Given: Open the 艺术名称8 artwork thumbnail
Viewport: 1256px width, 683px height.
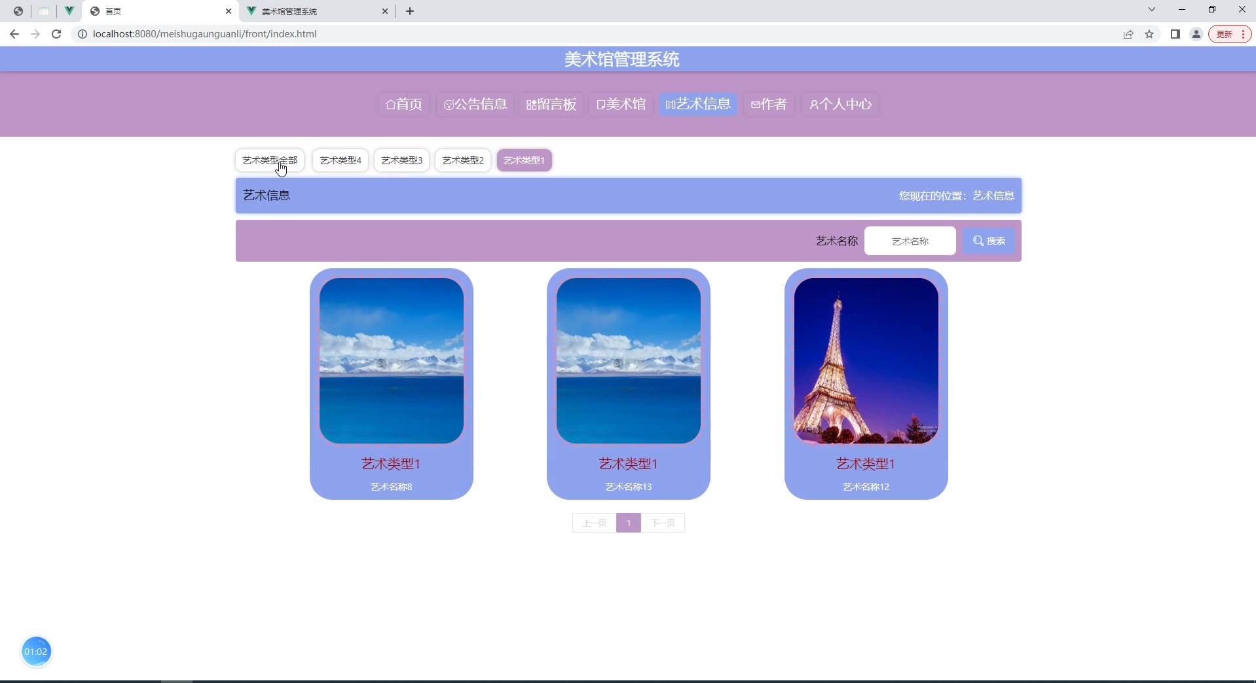Looking at the screenshot, I should coord(392,360).
